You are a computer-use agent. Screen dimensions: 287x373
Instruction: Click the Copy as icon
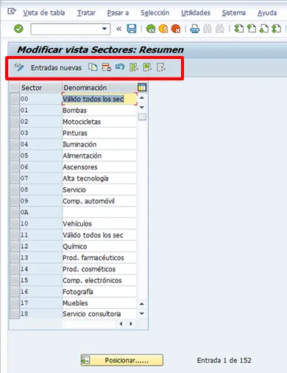tap(93, 67)
